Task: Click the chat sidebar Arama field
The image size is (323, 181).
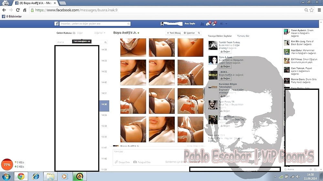Action: click(296, 169)
